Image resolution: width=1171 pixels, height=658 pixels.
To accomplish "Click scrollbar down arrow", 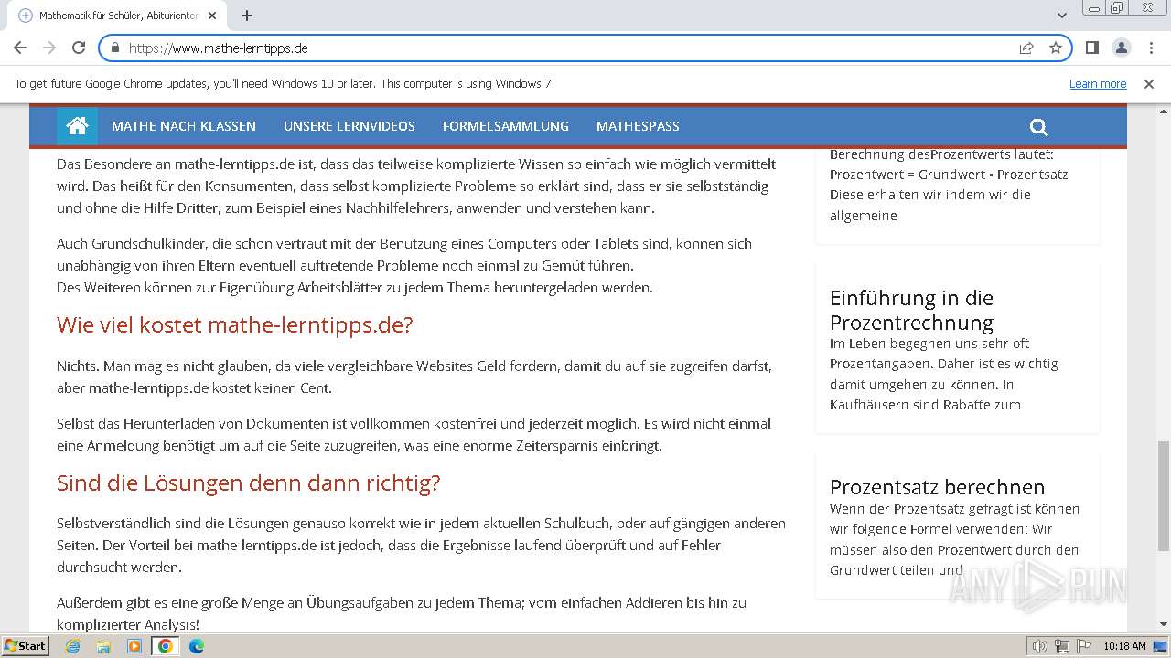I will 1163,624.
